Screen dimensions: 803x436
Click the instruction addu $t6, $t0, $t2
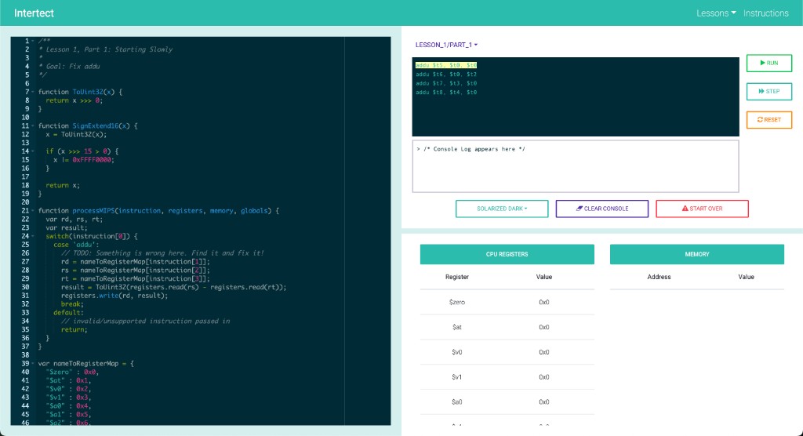[x=446, y=74]
